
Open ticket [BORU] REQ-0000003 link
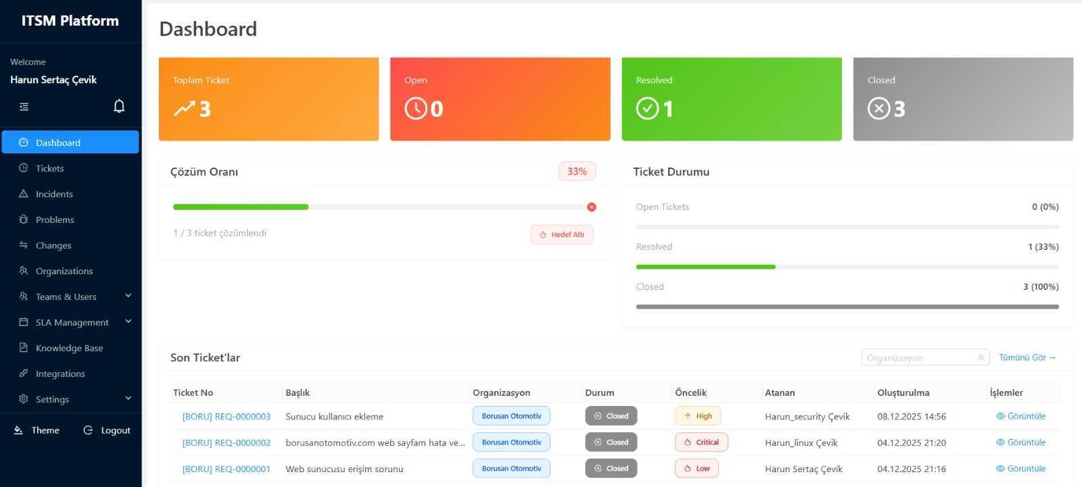(x=227, y=416)
